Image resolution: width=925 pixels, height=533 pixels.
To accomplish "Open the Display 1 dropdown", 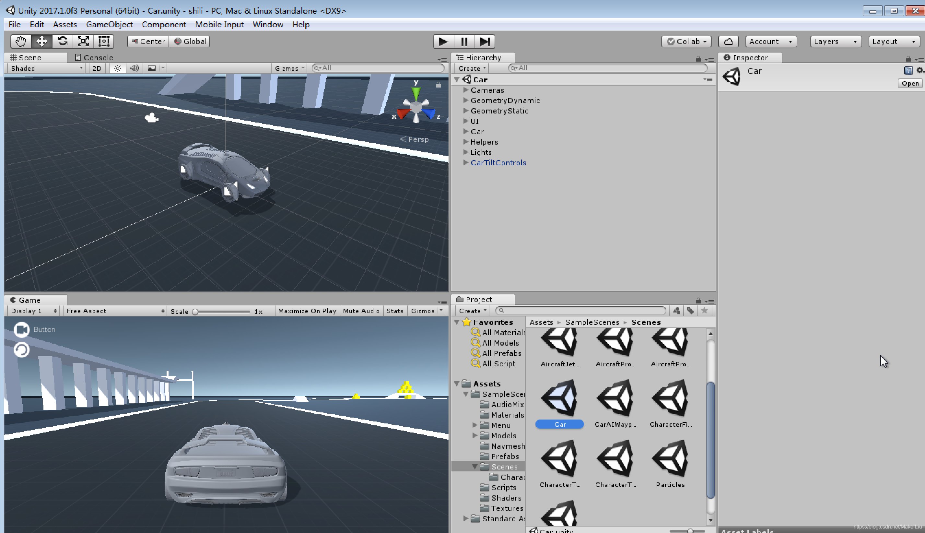I will click(x=33, y=311).
